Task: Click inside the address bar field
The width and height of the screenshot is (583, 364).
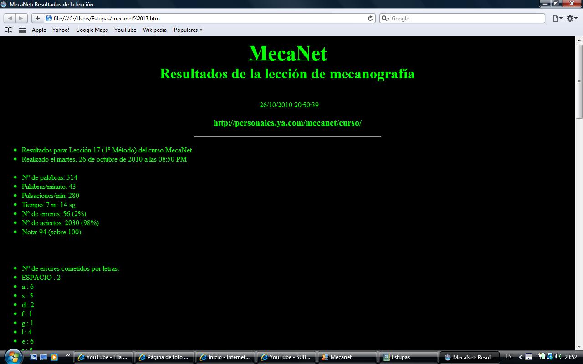Action: coord(205,18)
